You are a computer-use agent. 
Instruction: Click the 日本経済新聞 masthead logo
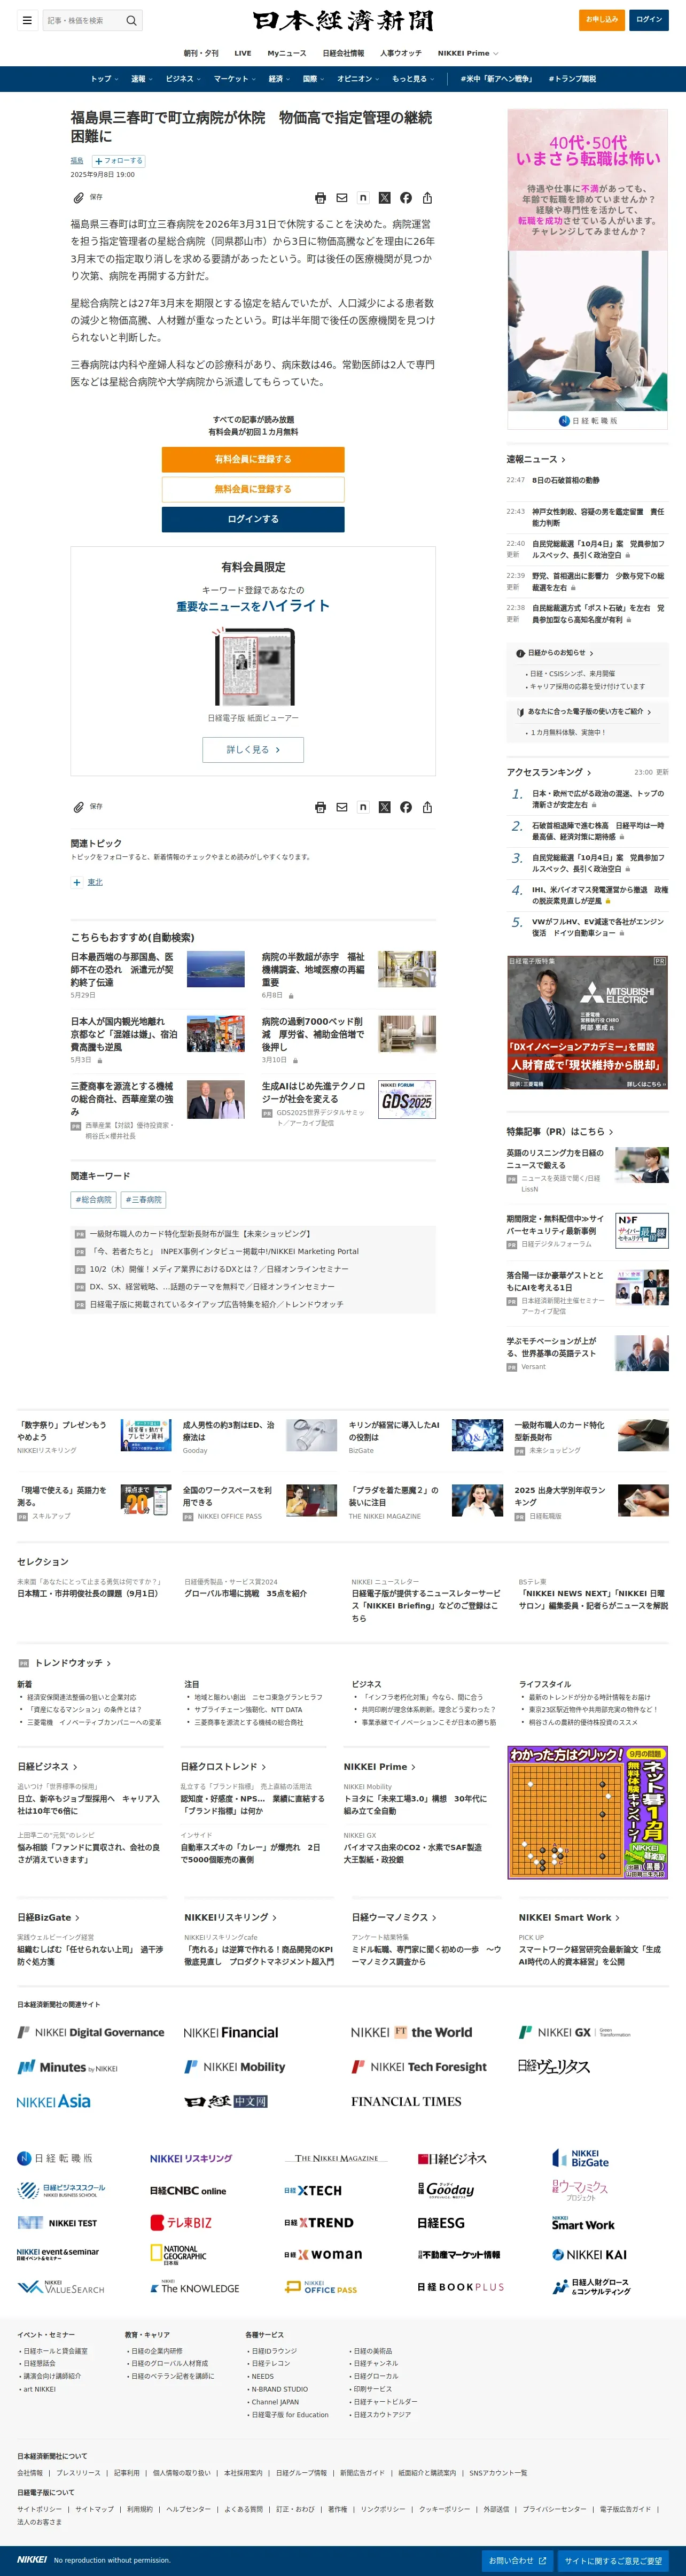coord(343,20)
